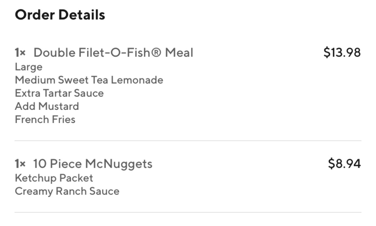This screenshot has width=376, height=226.
Task: Click the registered trademark symbol in Filet-O-Fish
Action: 156,53
